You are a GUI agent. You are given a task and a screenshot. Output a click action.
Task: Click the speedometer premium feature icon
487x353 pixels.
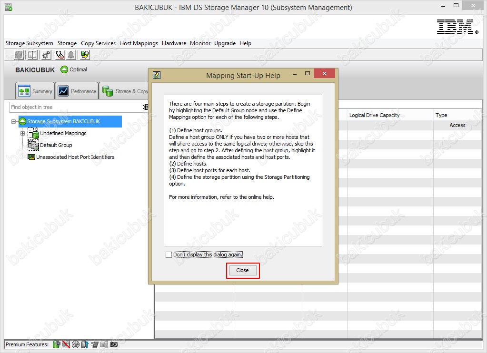76,344
